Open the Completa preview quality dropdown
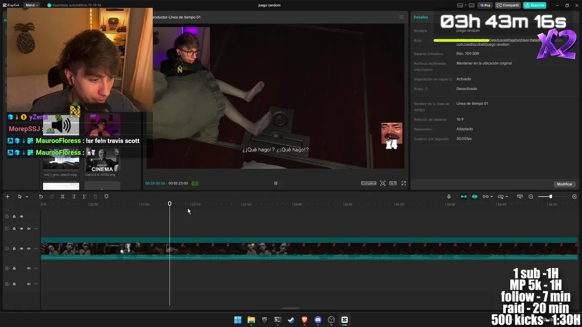Image resolution: width=582 pixels, height=327 pixels. pos(369,183)
